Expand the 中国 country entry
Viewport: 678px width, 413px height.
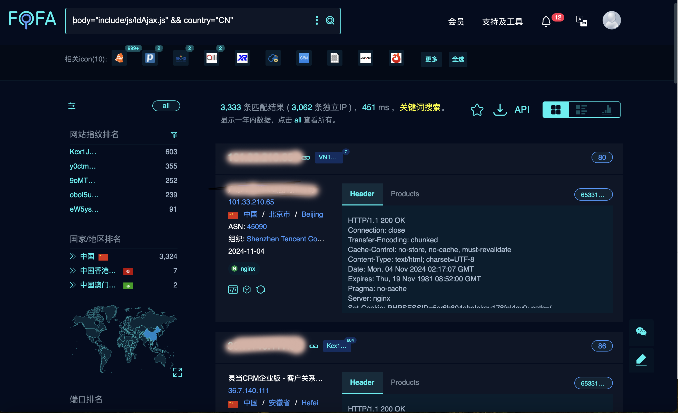pyautogui.click(x=73, y=256)
